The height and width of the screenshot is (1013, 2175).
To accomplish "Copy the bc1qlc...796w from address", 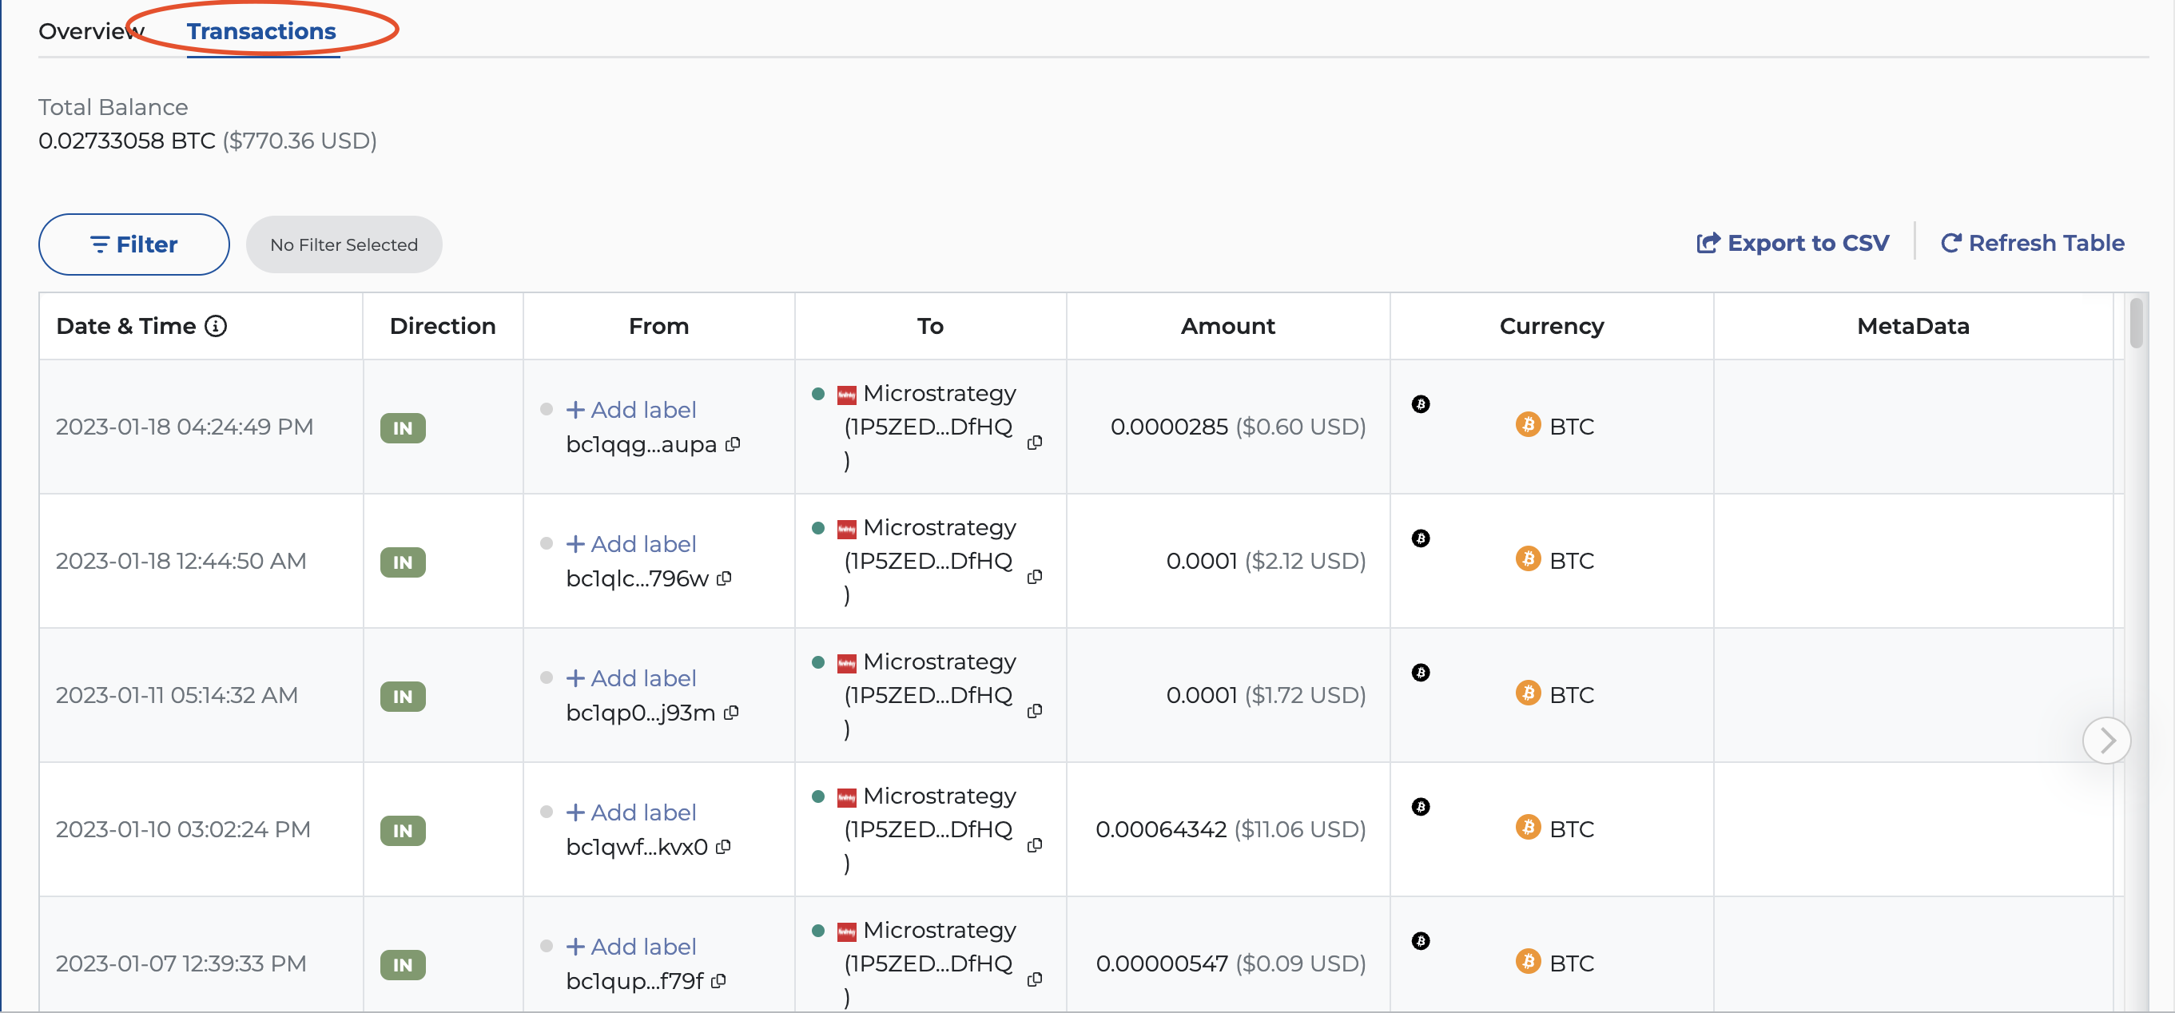I will tap(724, 578).
